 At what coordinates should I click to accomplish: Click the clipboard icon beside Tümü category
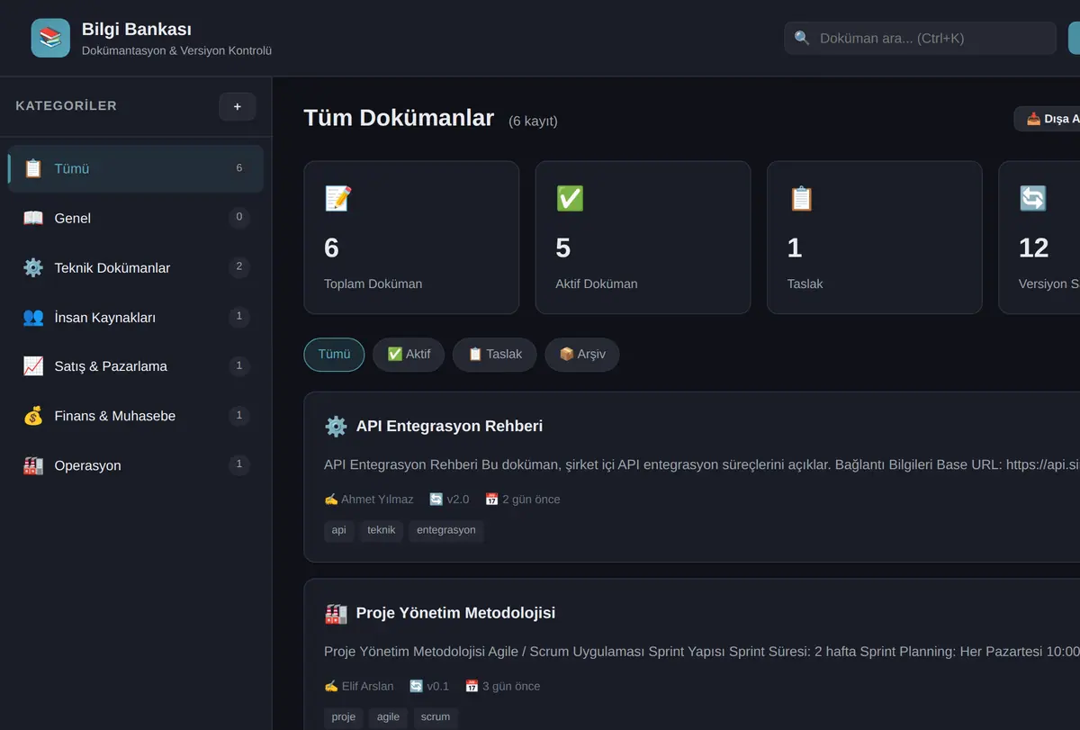pos(33,168)
